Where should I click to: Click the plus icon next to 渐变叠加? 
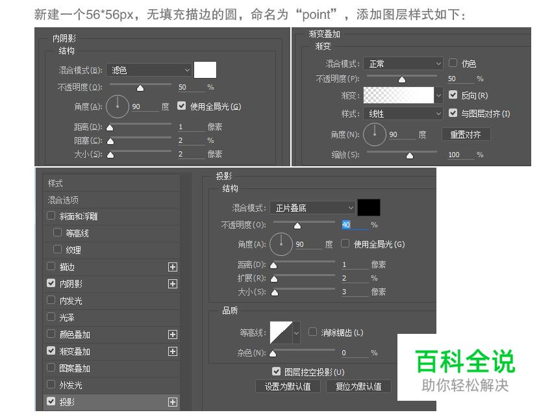(x=172, y=351)
